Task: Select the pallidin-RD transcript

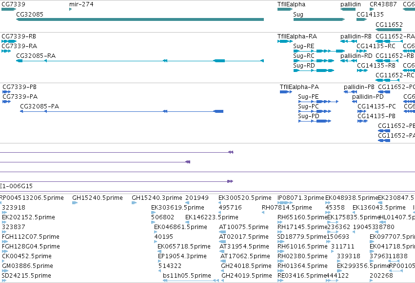Action: click(x=349, y=61)
